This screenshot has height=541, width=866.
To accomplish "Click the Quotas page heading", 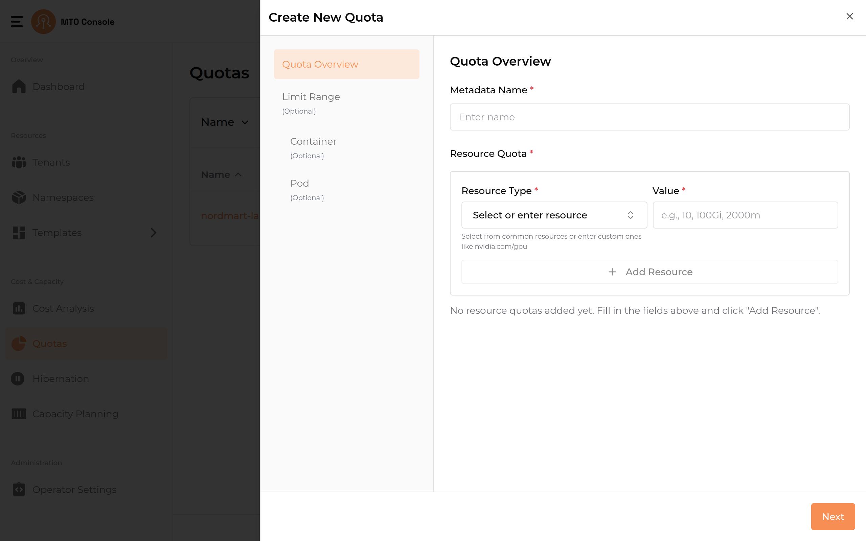I will 219,73.
